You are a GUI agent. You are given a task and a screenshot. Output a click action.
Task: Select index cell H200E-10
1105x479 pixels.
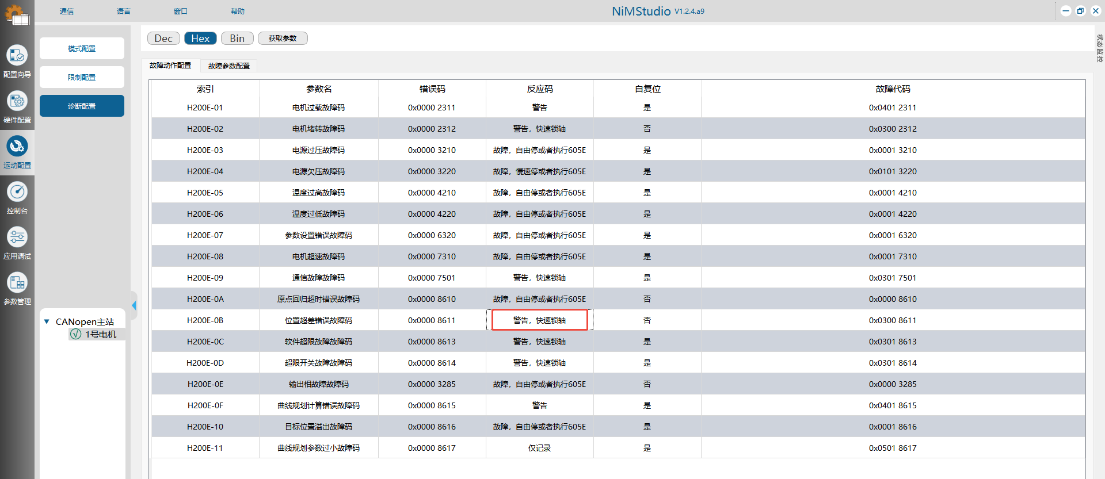tap(205, 427)
